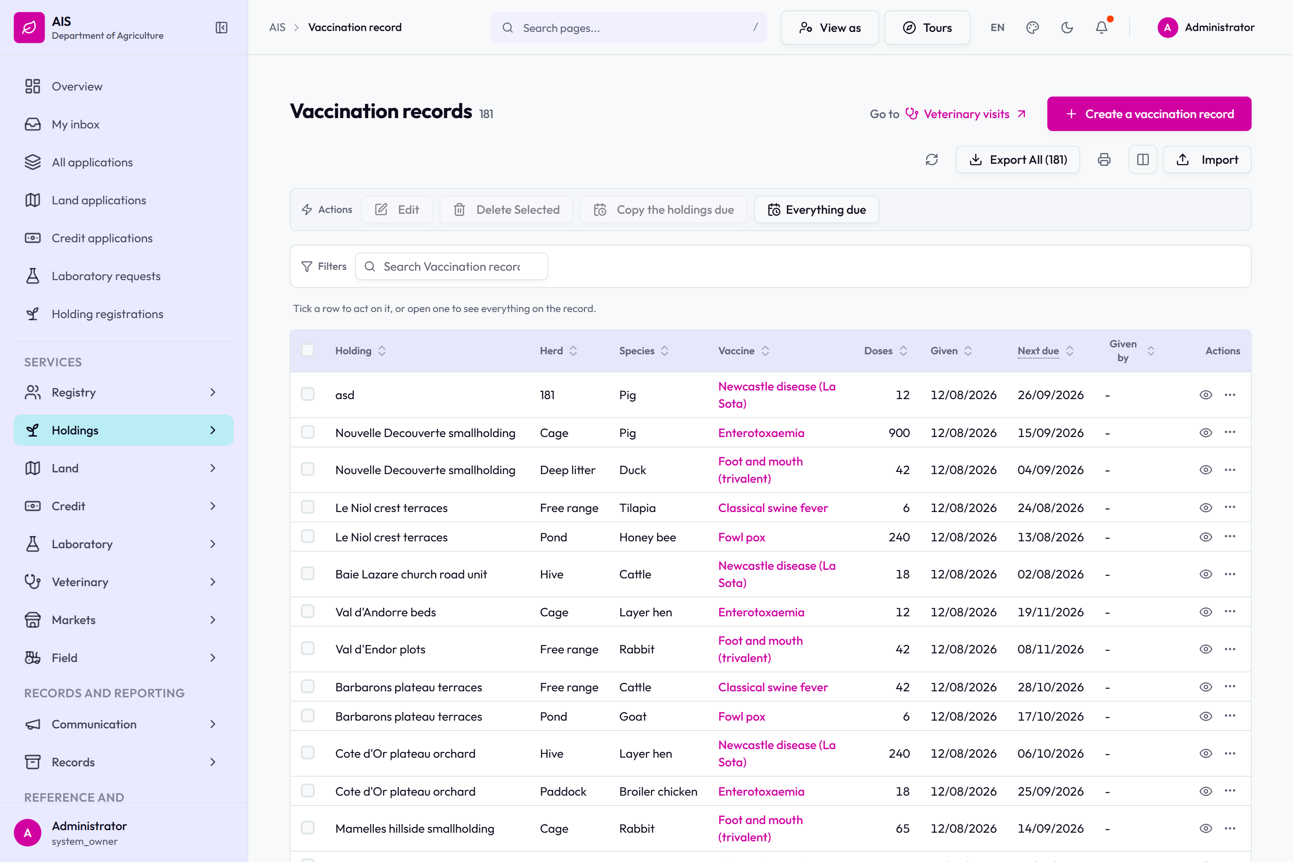Expand the Veterinary menu
The image size is (1293, 862).
tap(124, 581)
